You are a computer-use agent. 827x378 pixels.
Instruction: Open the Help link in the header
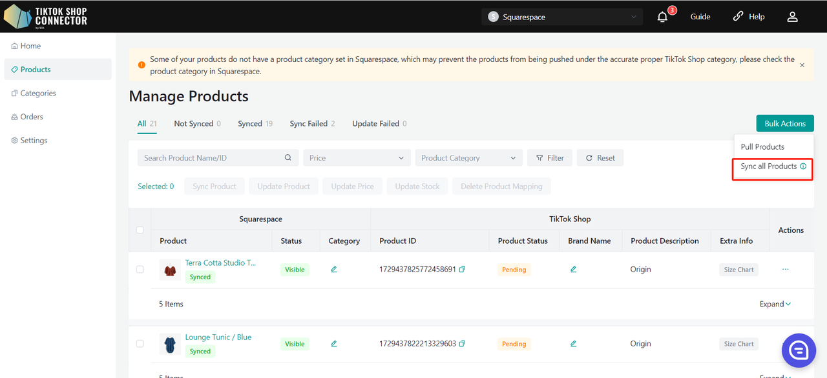[x=749, y=17]
